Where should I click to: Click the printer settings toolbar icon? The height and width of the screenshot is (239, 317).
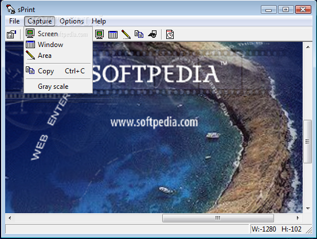coord(11,34)
